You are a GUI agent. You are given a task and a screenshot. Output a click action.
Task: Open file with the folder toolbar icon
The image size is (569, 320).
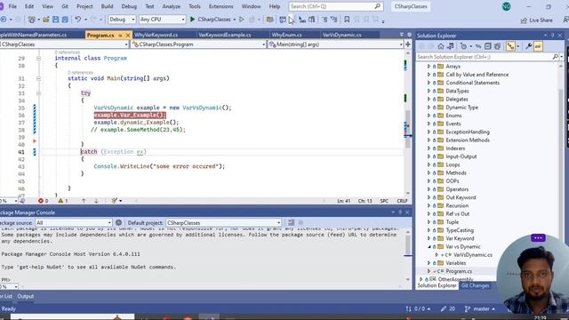(45, 20)
